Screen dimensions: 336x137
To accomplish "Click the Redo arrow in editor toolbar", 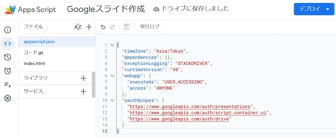I will click(113, 27).
